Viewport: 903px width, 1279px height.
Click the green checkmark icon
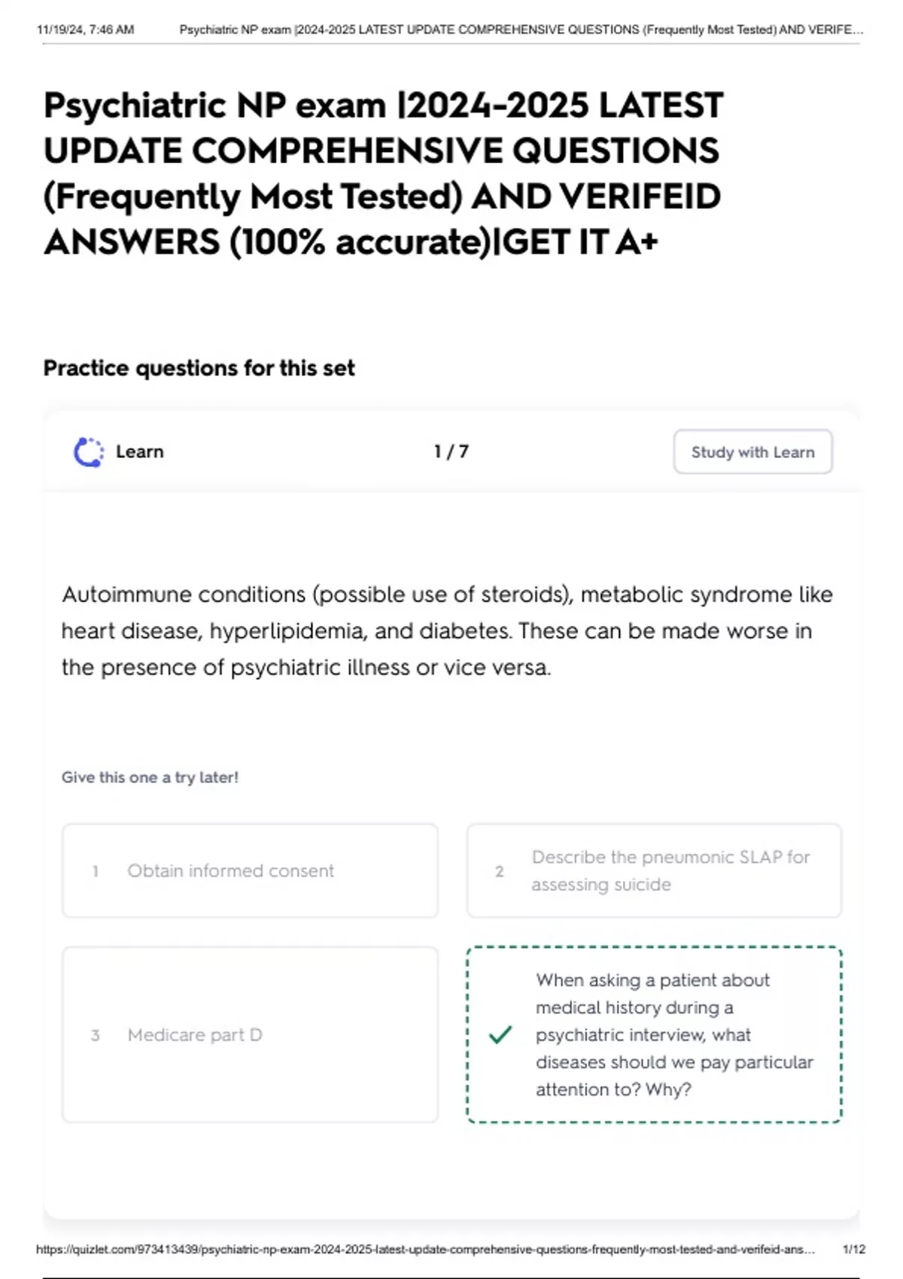pyautogui.click(x=500, y=1034)
